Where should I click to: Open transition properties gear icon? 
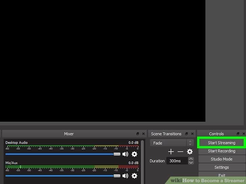[190, 152]
